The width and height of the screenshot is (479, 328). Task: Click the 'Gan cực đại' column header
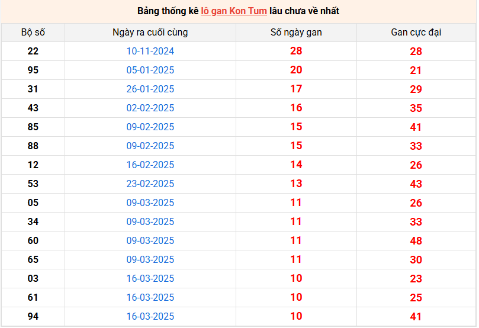tap(416, 33)
